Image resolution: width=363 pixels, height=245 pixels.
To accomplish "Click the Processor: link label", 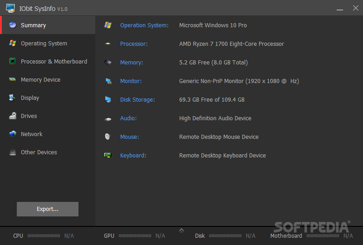I will pyautogui.click(x=134, y=44).
